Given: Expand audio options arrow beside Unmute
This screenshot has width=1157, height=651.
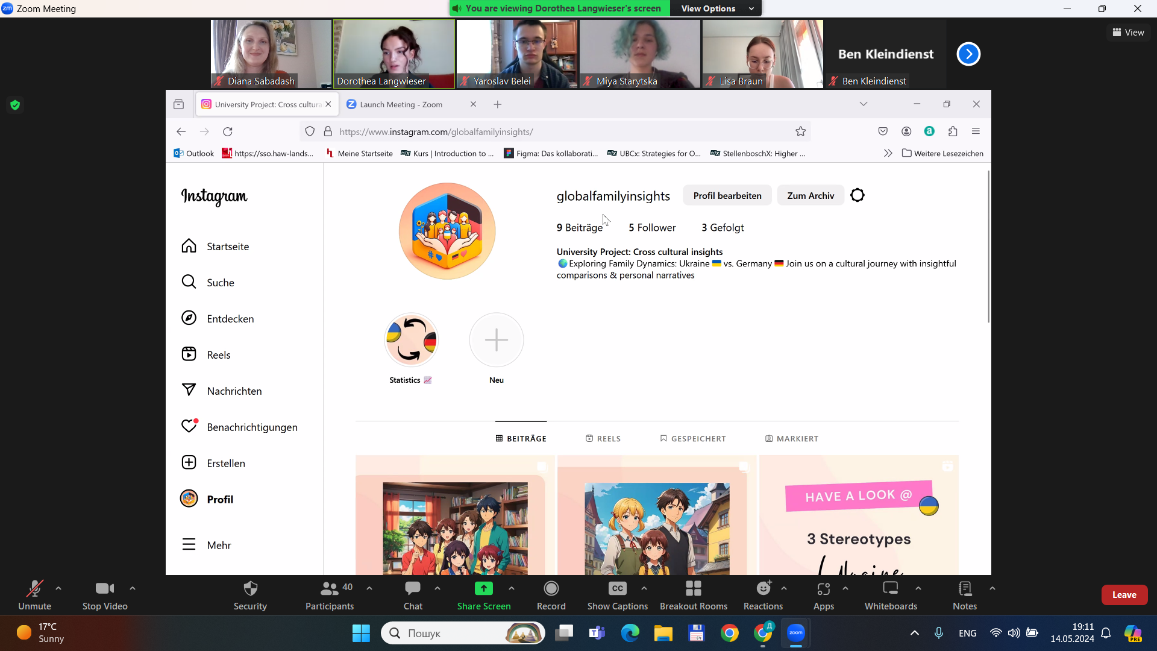Looking at the screenshot, I should tap(58, 588).
